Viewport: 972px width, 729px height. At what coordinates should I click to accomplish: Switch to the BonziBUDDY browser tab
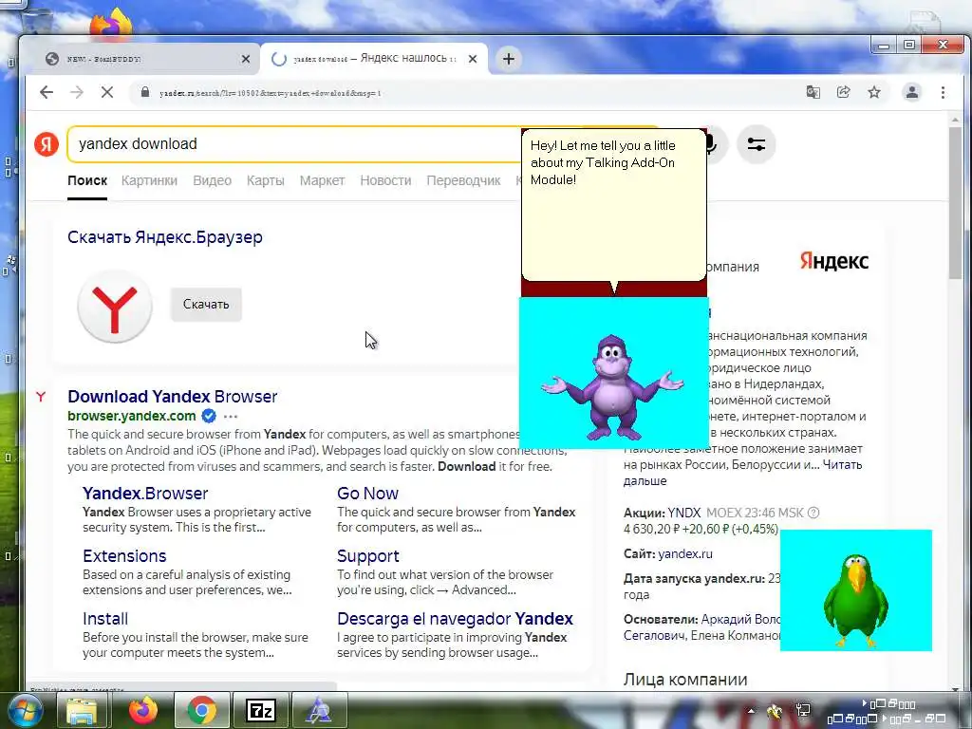coord(141,59)
